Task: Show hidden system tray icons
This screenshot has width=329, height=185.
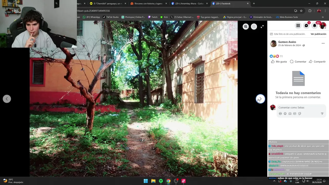Action: [274, 181]
